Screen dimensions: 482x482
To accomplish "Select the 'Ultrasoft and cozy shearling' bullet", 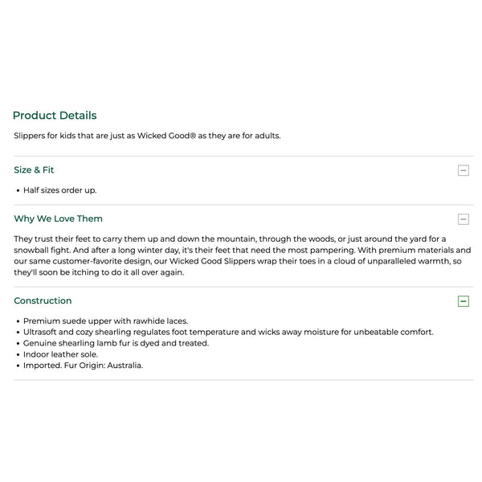I will coord(228,332).
